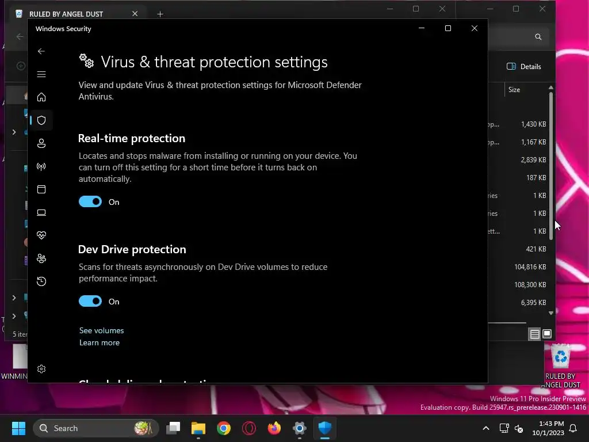Click File Explorer back arrow
Screen dimensions: 589x442
click(x=20, y=36)
